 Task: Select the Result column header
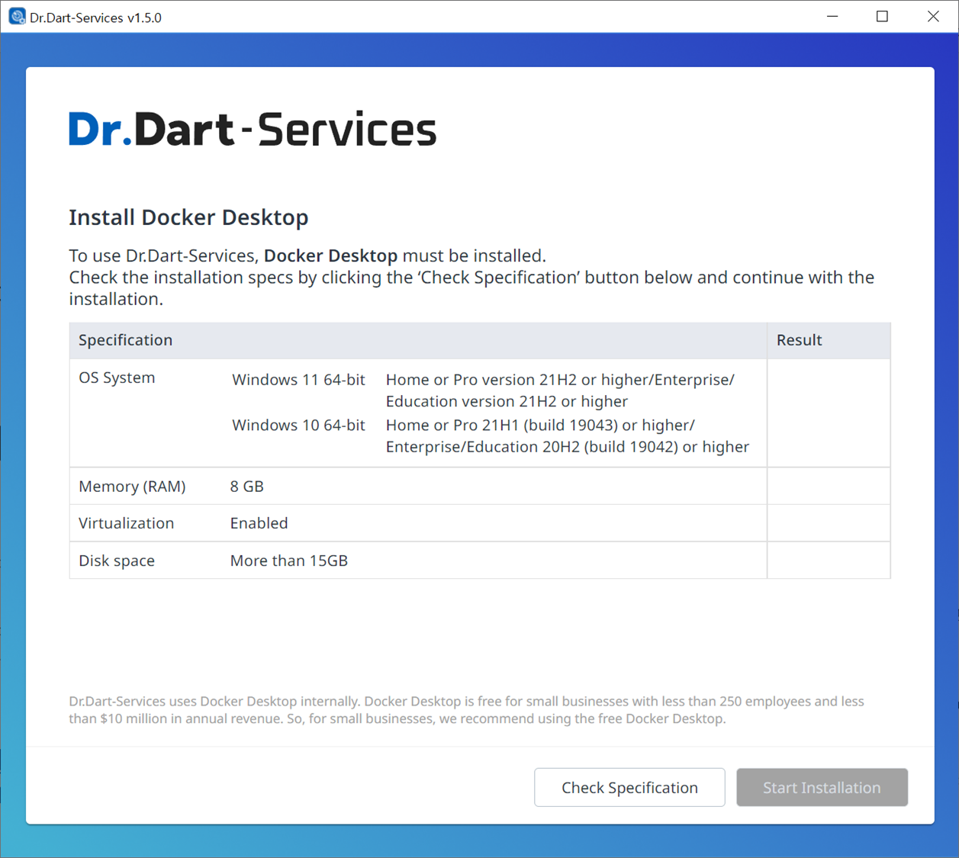point(799,340)
